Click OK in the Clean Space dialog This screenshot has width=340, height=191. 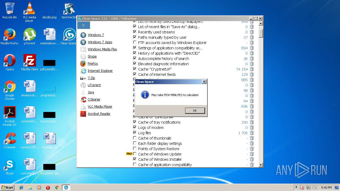tap(195, 111)
